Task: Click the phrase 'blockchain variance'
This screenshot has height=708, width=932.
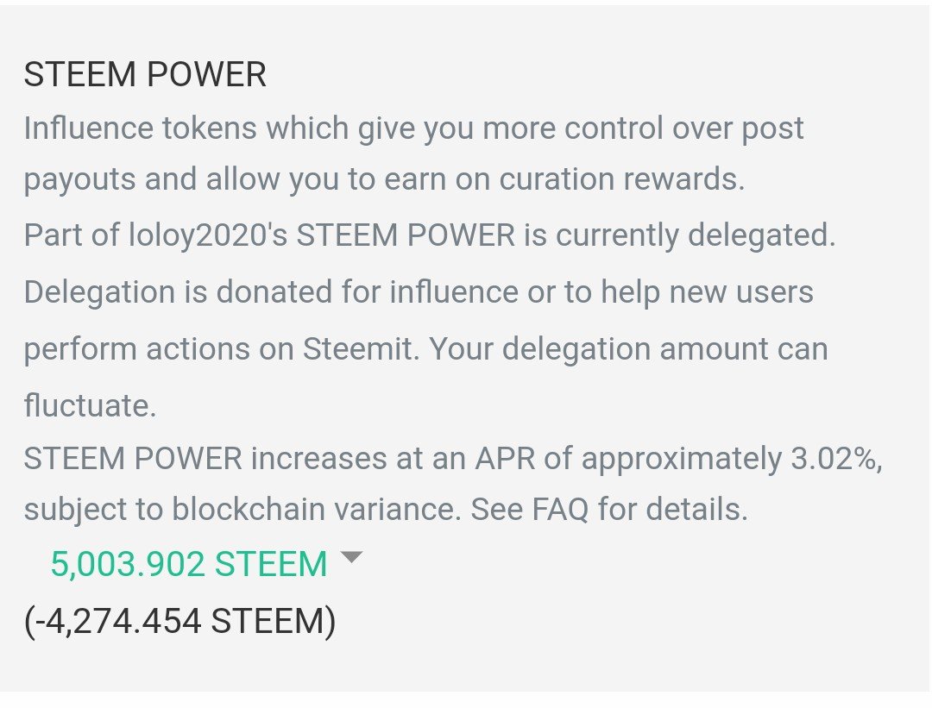Action: [316, 509]
